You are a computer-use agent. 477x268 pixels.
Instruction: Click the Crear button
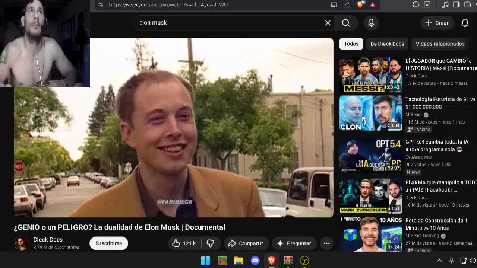tap(437, 23)
